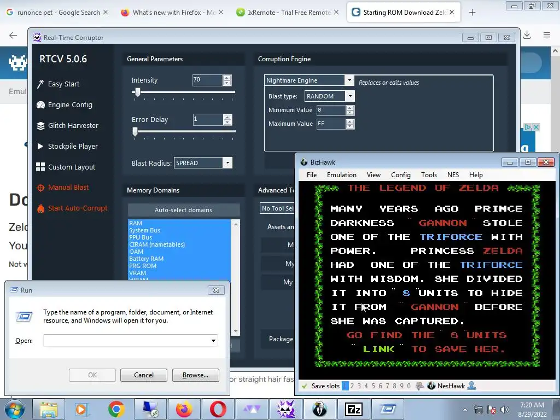The height and width of the screenshot is (420, 560).
Task: Click the controller icon beside save slots
Action: pos(420,386)
